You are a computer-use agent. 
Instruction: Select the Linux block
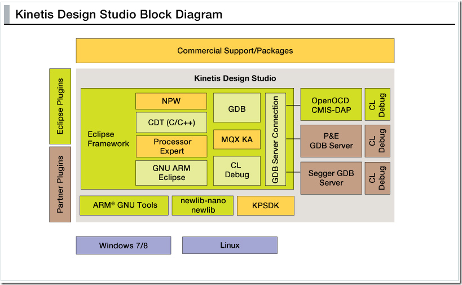click(x=230, y=245)
